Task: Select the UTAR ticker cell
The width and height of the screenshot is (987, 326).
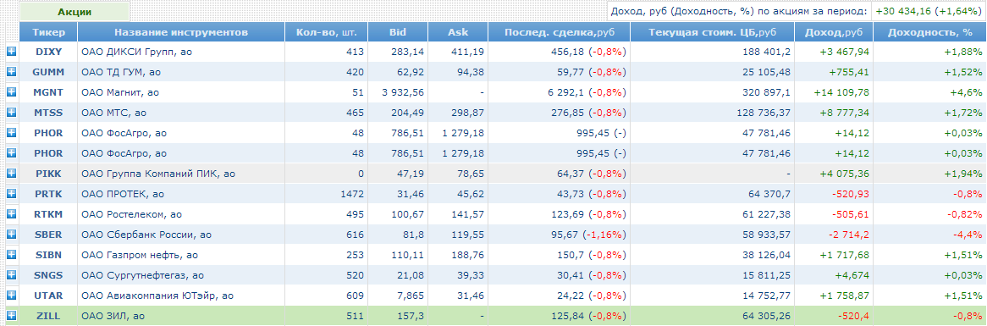Action: [48, 296]
